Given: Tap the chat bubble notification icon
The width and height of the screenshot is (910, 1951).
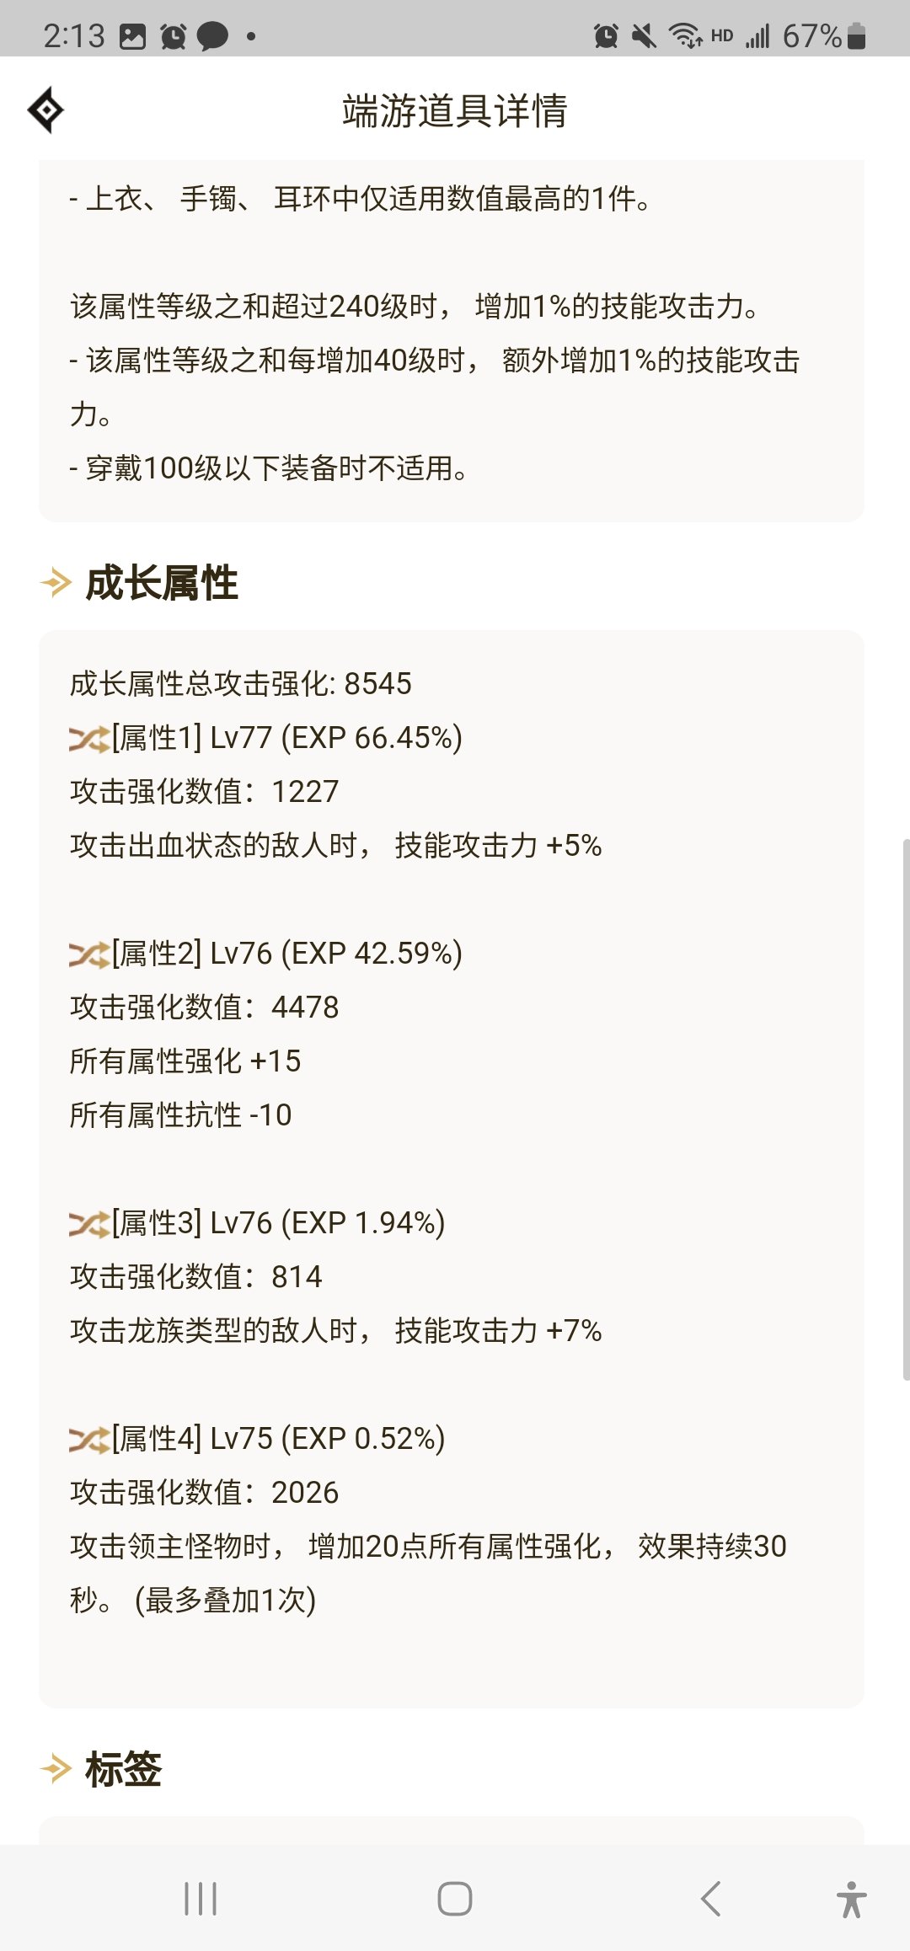Looking at the screenshot, I should click(x=212, y=36).
